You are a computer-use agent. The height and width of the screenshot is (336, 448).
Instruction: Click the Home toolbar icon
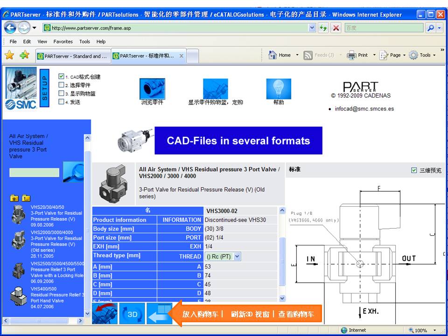click(x=273, y=55)
